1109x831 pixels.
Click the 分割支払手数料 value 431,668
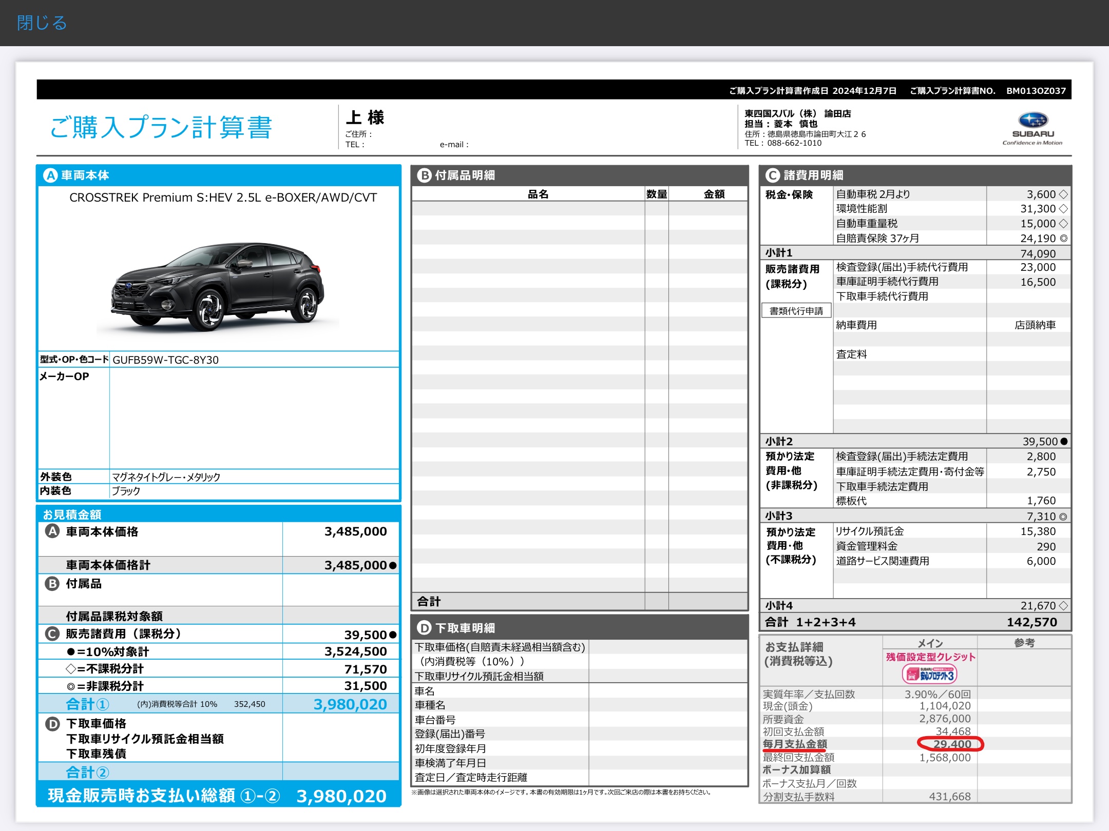pyautogui.click(x=950, y=797)
